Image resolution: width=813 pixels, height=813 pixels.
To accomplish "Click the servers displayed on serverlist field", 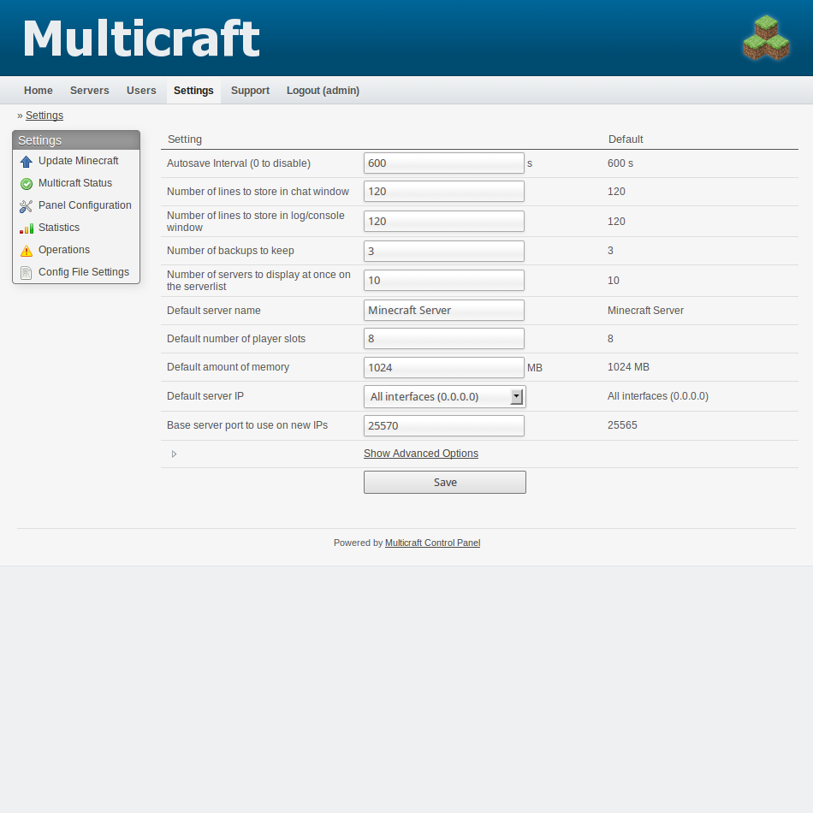I will pyautogui.click(x=444, y=281).
